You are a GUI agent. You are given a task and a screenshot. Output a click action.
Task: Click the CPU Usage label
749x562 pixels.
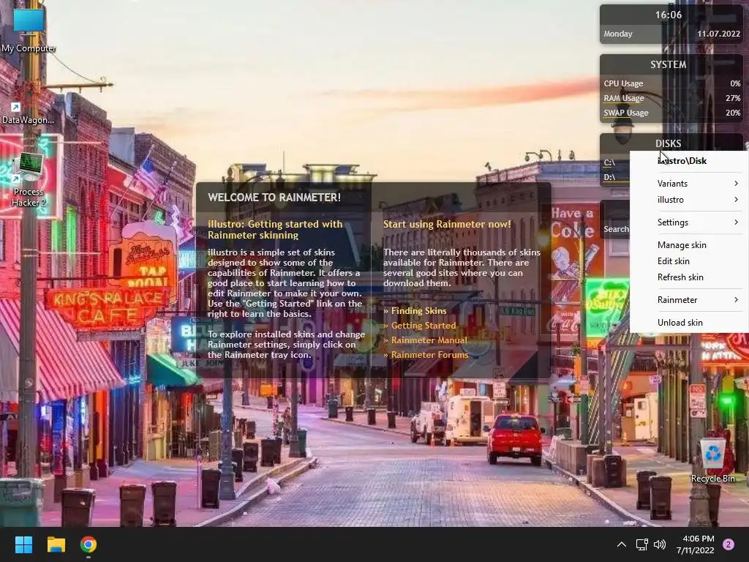623,83
